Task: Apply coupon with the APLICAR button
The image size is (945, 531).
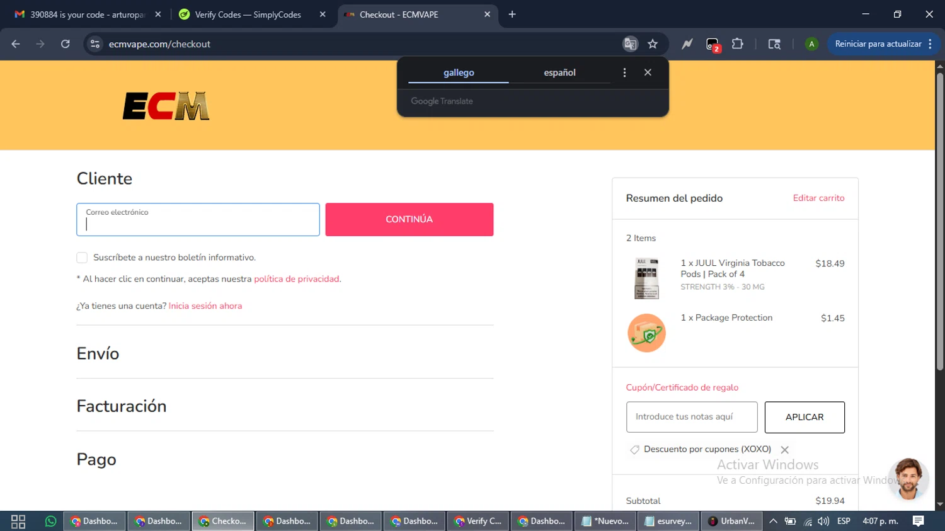Action: click(x=805, y=417)
